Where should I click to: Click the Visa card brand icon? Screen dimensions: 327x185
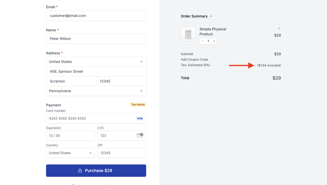(x=140, y=118)
